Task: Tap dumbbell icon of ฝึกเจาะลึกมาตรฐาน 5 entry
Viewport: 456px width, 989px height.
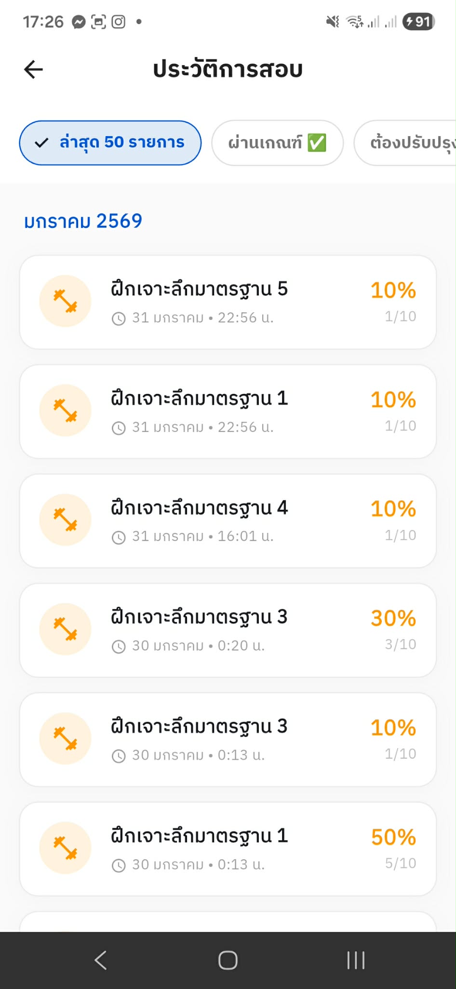Action: click(x=65, y=301)
